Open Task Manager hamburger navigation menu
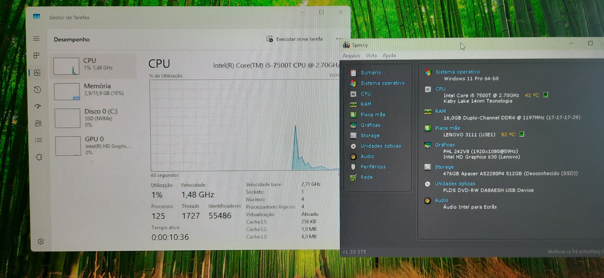This screenshot has height=278, width=604. tap(36, 39)
